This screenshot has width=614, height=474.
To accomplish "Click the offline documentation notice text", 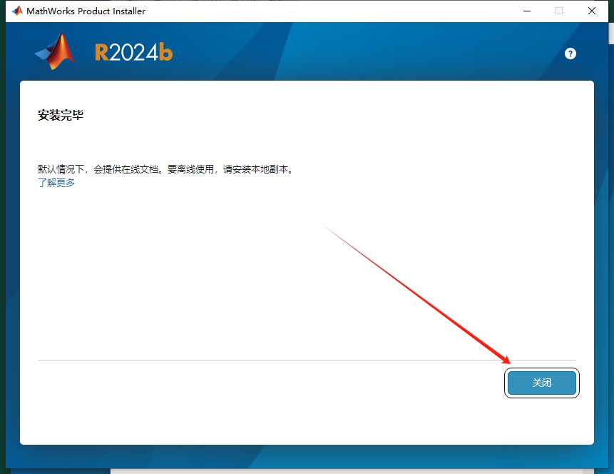I will 164,169.
